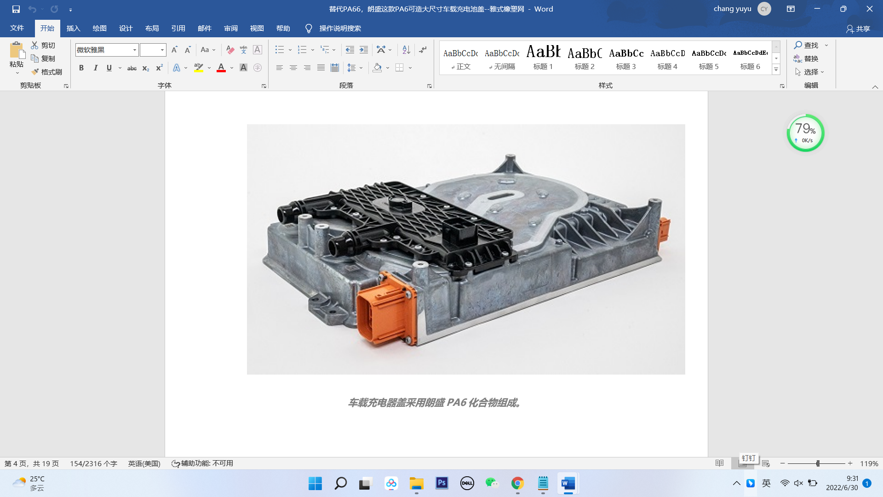
Task: Open Photoshop from the taskbar
Action: click(441, 483)
